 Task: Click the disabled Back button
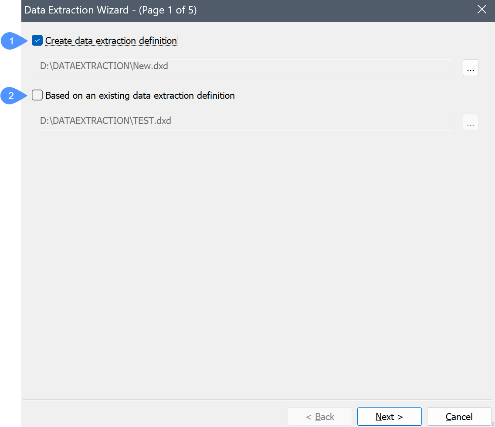[x=320, y=417]
